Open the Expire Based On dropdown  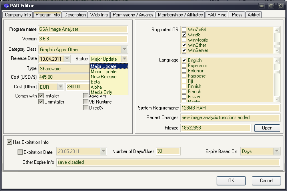(276, 151)
